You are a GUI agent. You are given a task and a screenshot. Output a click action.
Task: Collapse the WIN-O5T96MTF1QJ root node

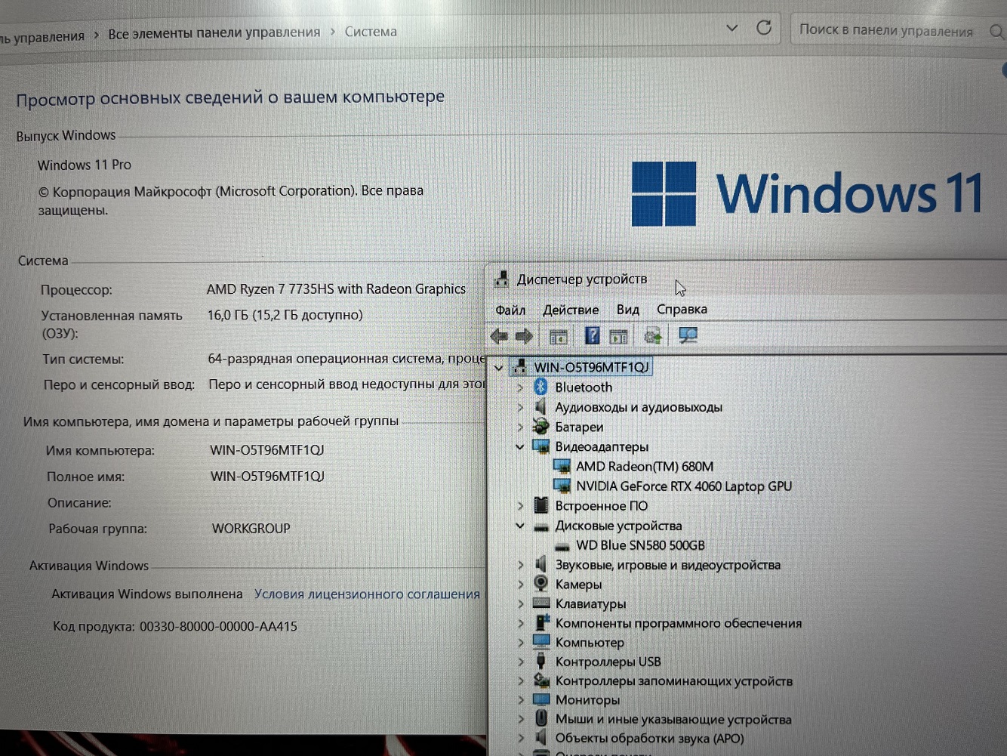(x=498, y=368)
